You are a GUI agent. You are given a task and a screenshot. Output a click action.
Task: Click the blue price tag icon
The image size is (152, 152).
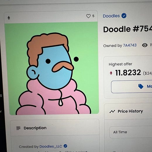[x=141, y=87]
